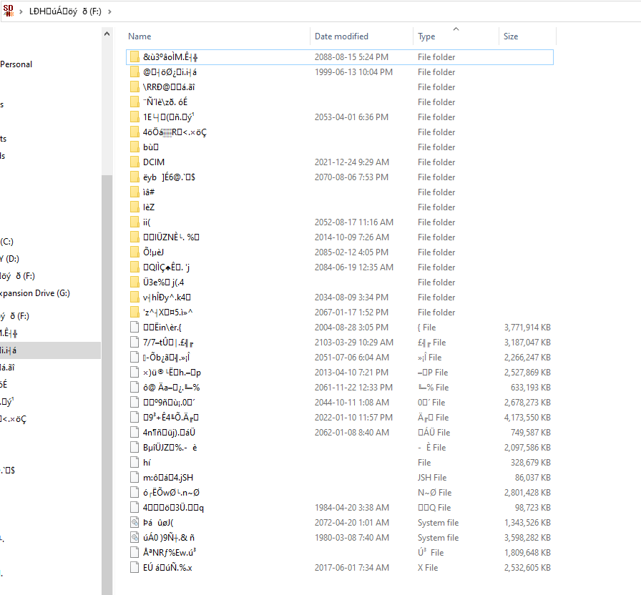Select the folder icon named bù
Image resolution: width=641 pixels, height=595 pixels.
[135, 147]
